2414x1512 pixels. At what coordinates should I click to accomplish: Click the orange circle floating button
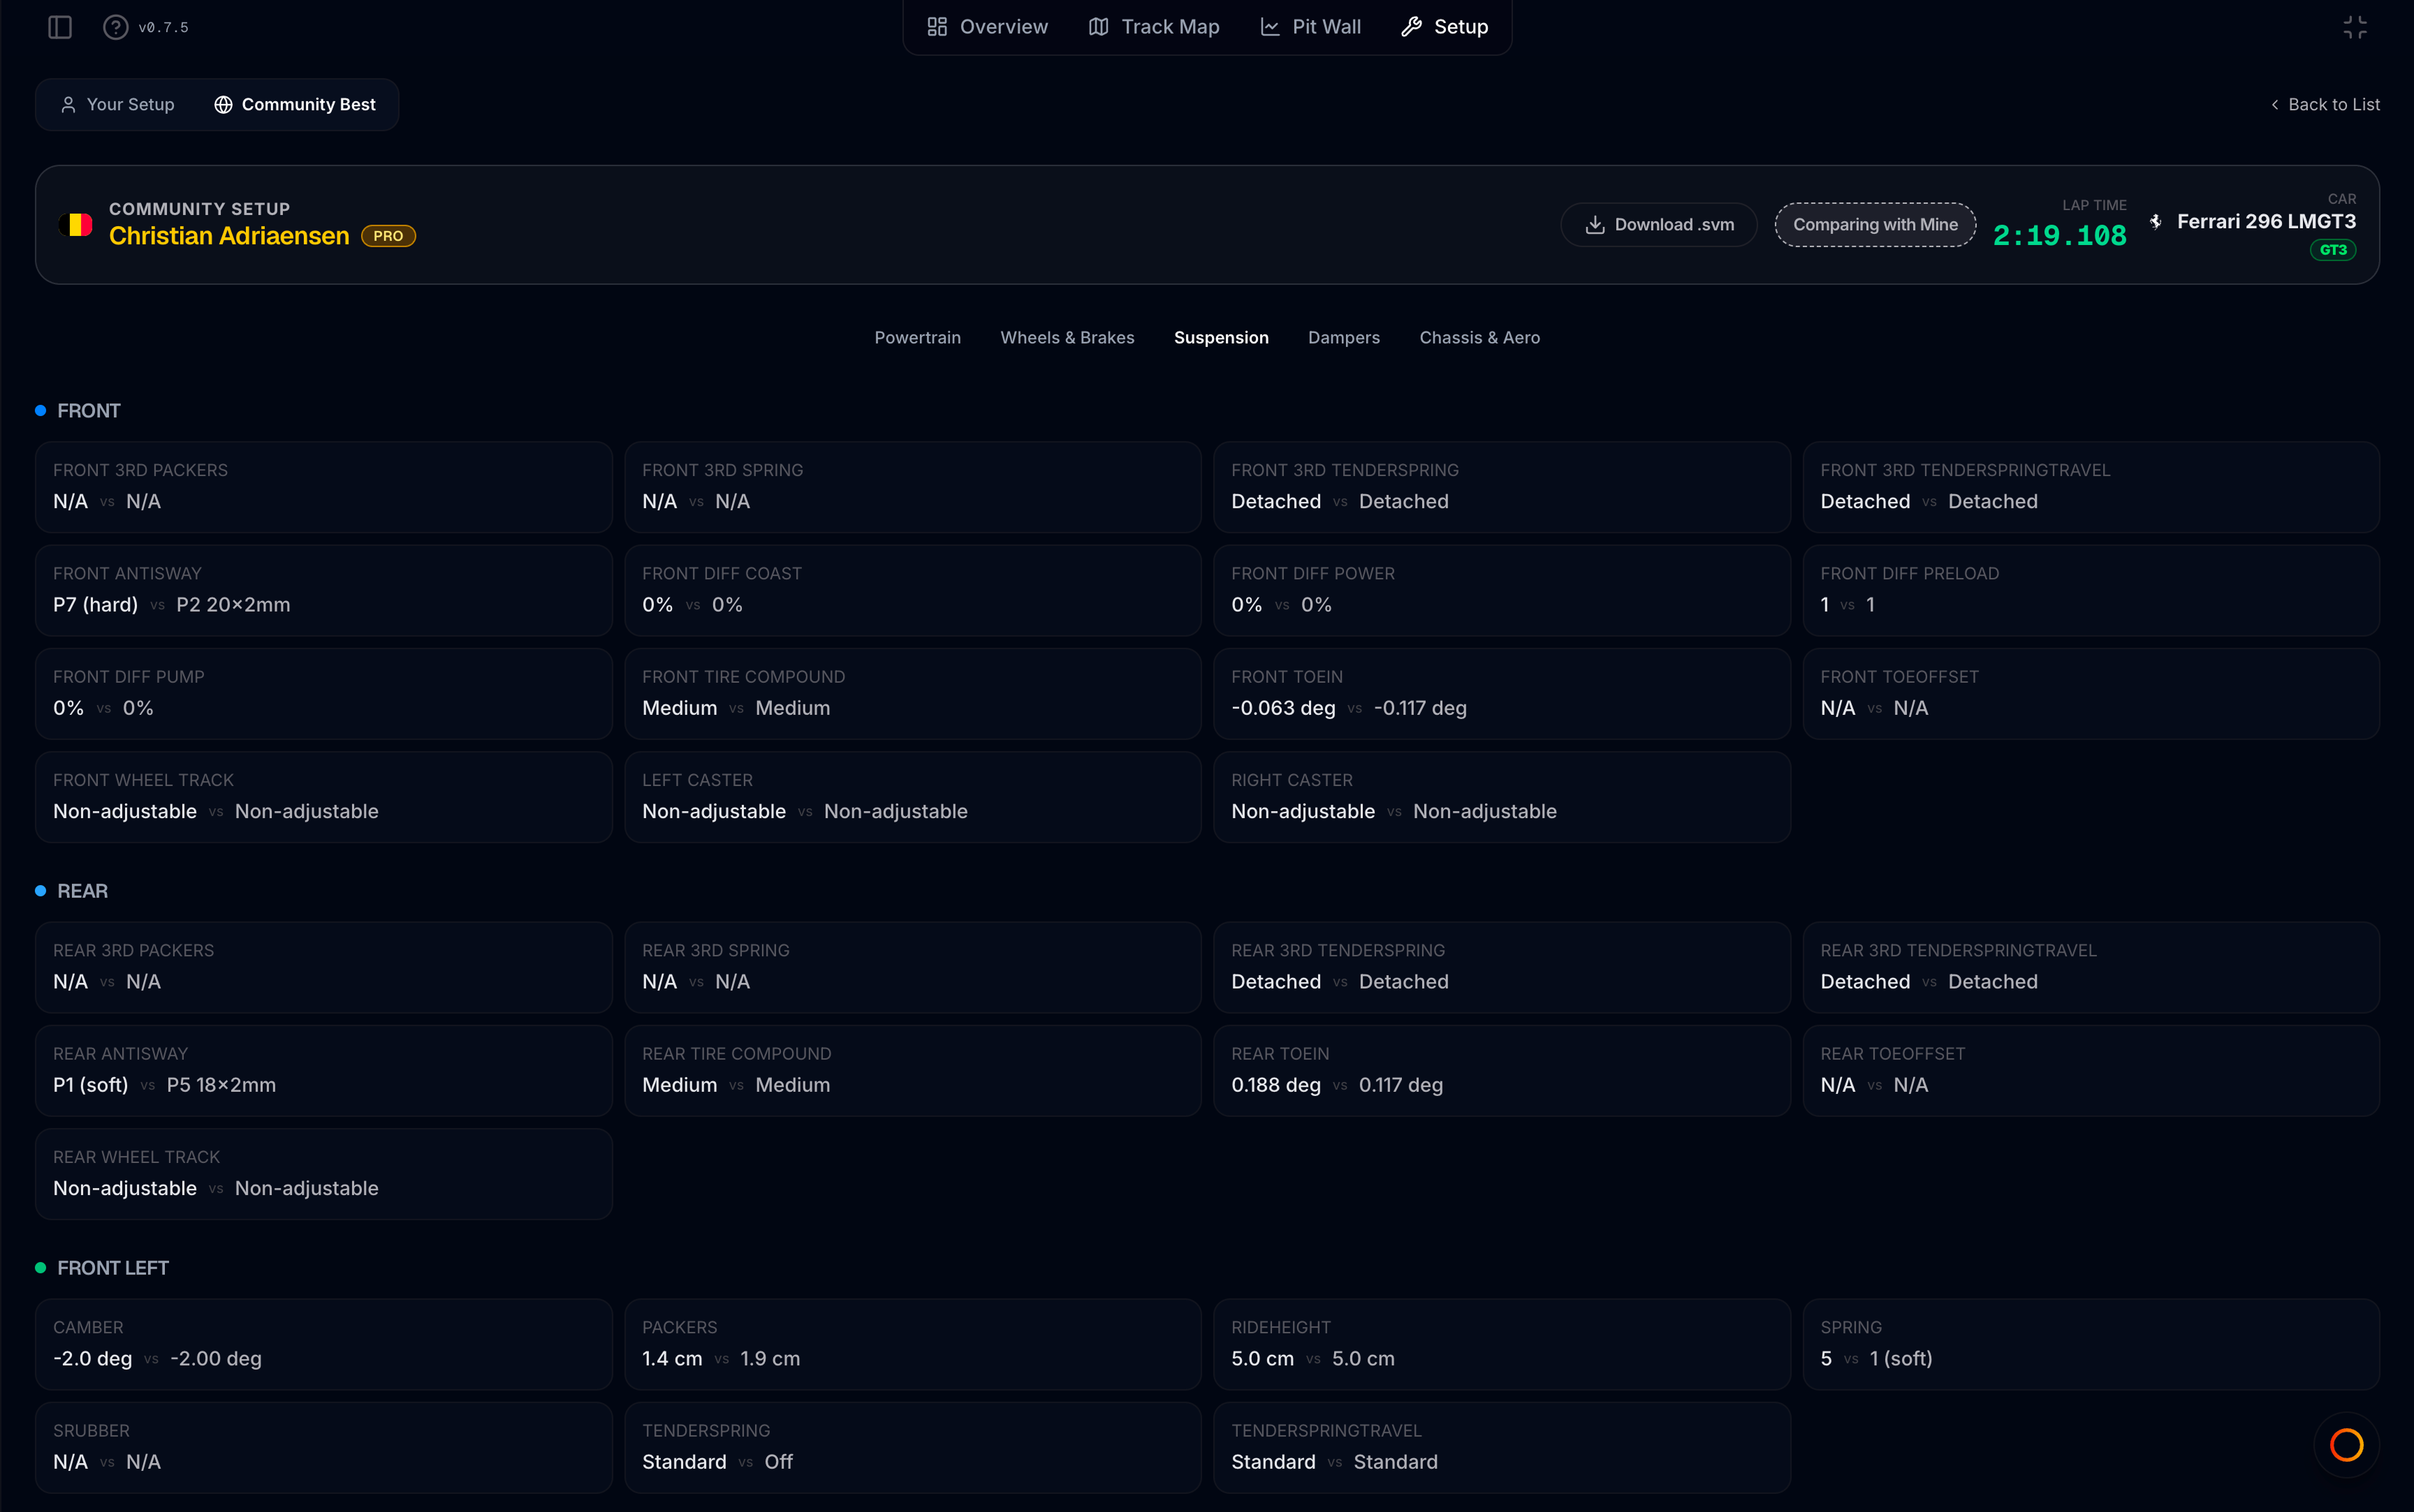[2346, 1444]
